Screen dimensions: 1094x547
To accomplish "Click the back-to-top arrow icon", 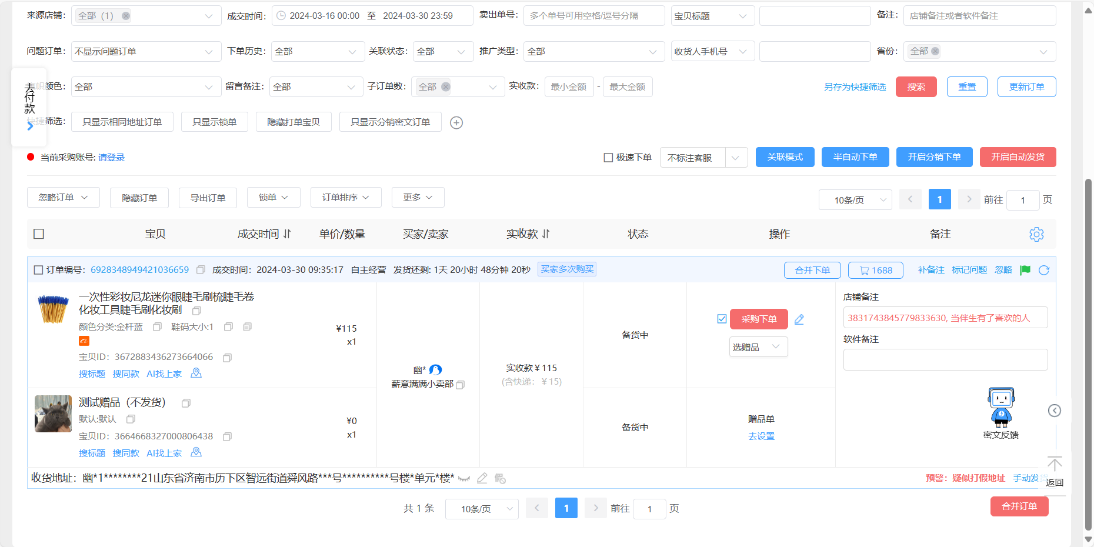I will coord(1055,465).
